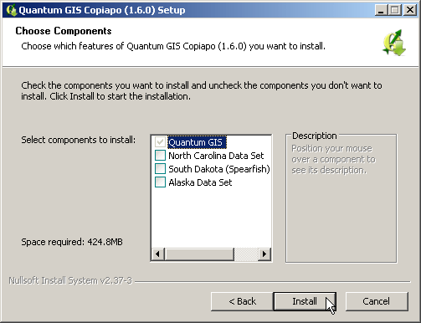
Task: Minimize the setup window
Action: (x=381, y=10)
